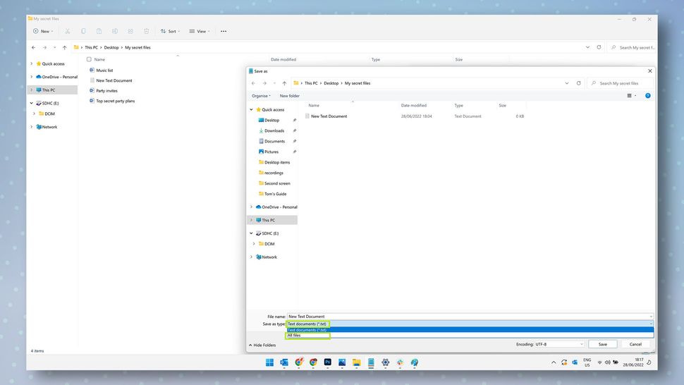The height and width of the screenshot is (385, 684).
Task: Collapse Quick access in Save as dialog tree
Action: [x=251, y=110]
